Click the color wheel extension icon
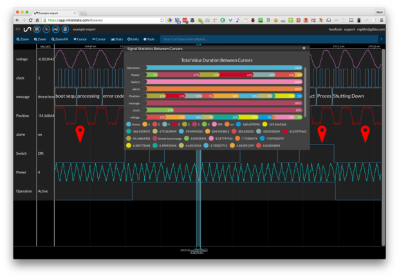 (x=169, y=20)
